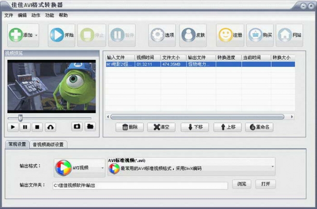Play the video preview
This screenshot has width=317, height=209.
click(x=13, y=127)
